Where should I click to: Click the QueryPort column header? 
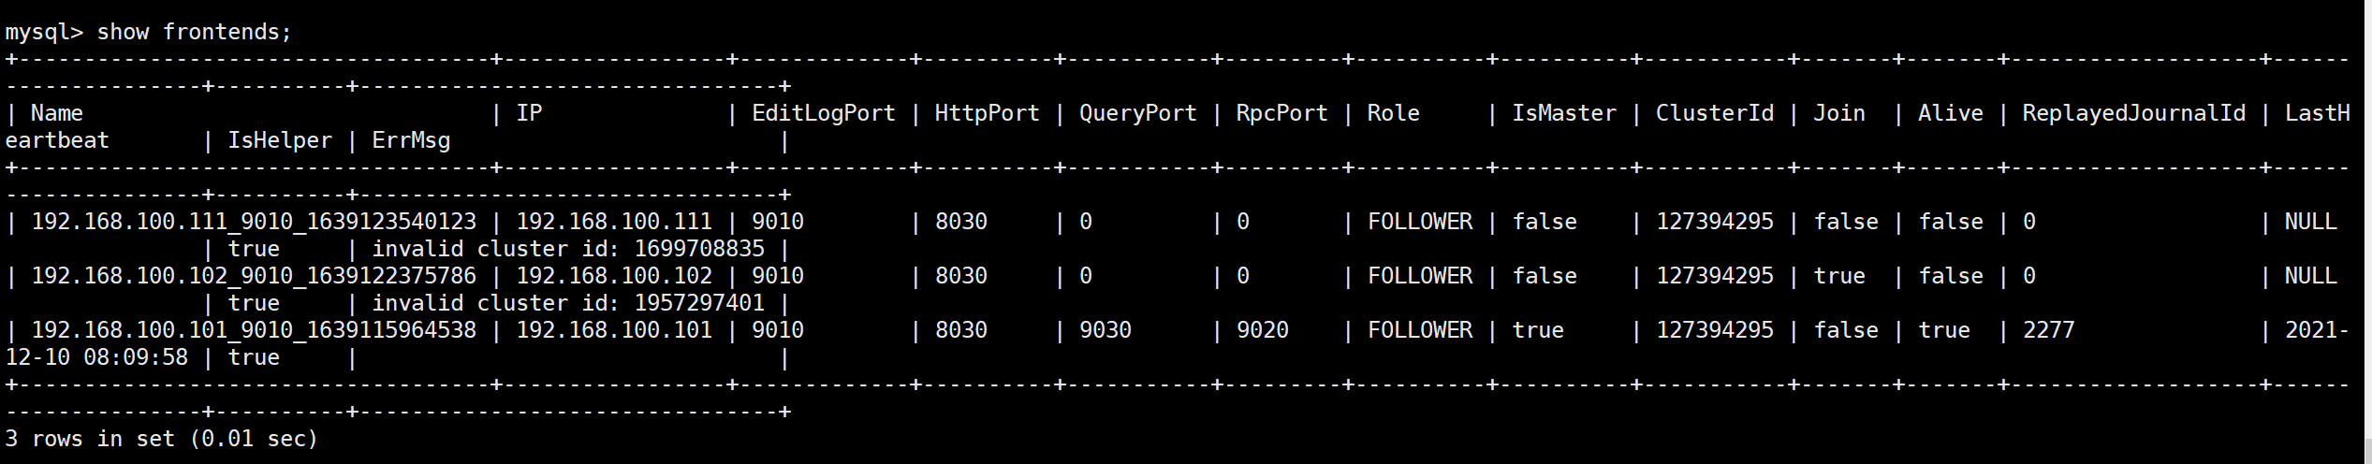click(x=1137, y=114)
